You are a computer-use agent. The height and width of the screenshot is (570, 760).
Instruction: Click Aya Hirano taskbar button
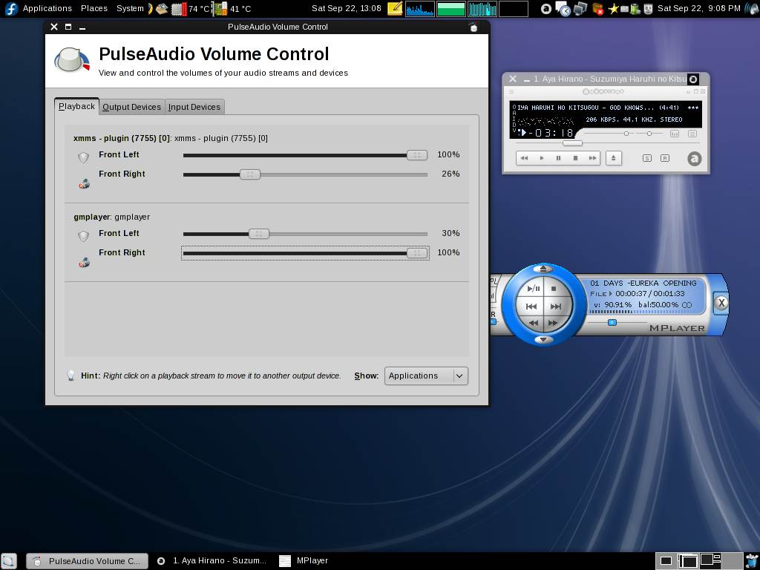coord(212,561)
